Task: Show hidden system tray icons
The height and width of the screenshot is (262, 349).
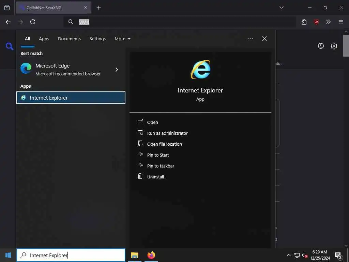Action: pos(288,255)
